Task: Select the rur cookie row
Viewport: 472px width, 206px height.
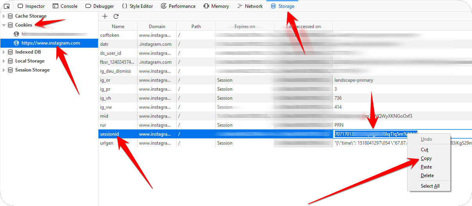Action: (x=285, y=125)
